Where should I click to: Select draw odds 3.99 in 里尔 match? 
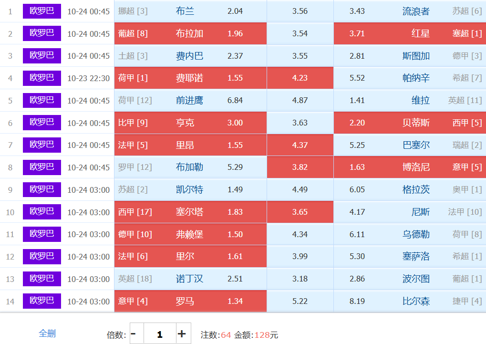coord(300,257)
